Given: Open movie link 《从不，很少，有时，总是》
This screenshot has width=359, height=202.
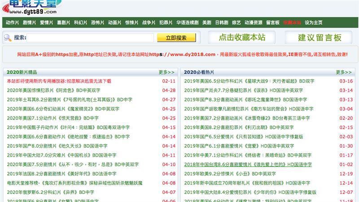Looking at the screenshot, I should [x=73, y=164].
